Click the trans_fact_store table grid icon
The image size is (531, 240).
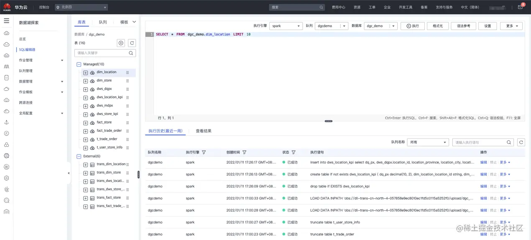pos(92,198)
